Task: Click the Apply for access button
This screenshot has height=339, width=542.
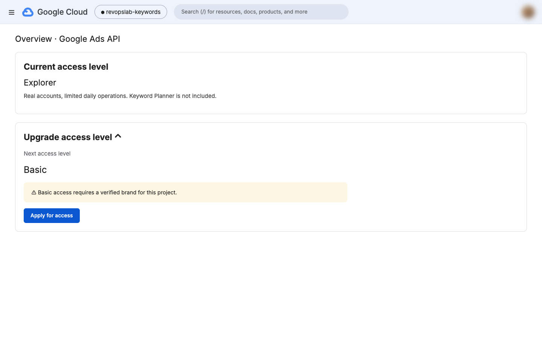Action: pos(52,215)
